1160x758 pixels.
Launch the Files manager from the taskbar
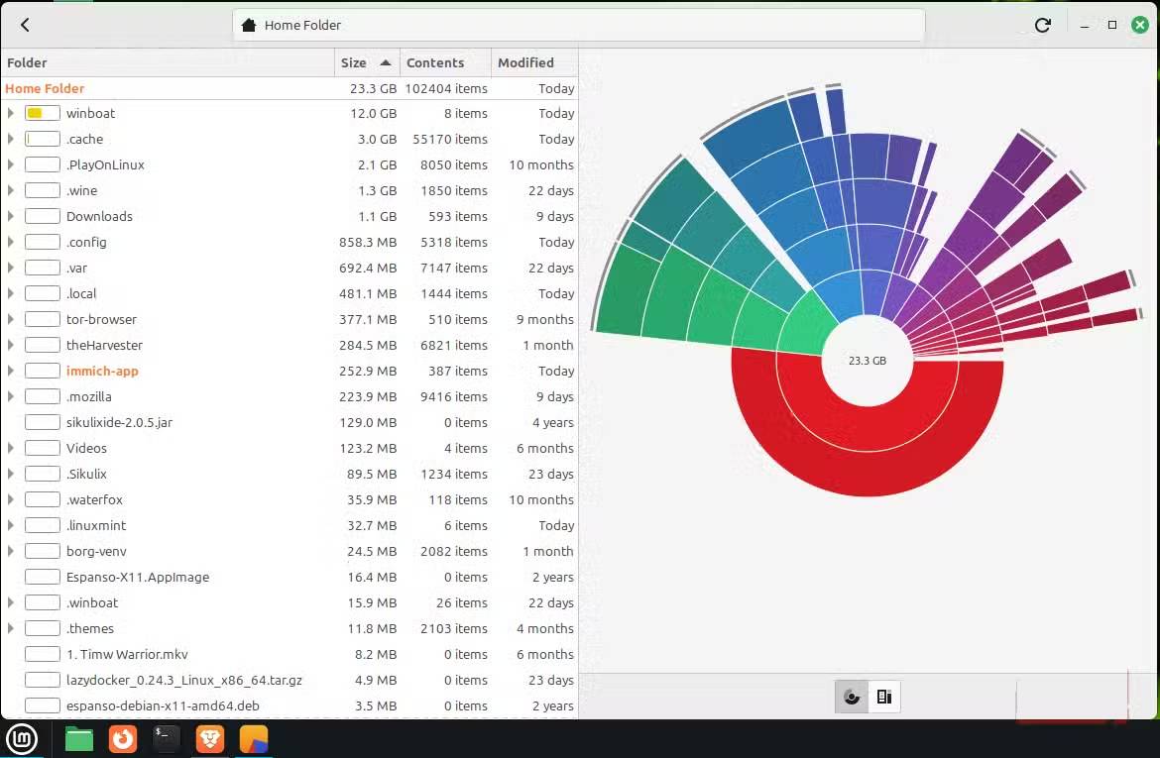pyautogui.click(x=79, y=738)
